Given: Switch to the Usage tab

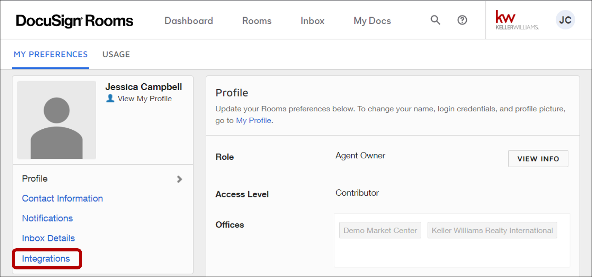Looking at the screenshot, I should coord(116,54).
